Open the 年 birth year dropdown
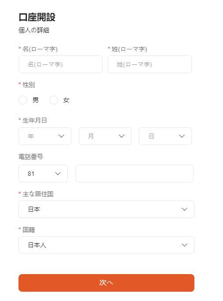This screenshot has width=223, height=301. point(45,136)
